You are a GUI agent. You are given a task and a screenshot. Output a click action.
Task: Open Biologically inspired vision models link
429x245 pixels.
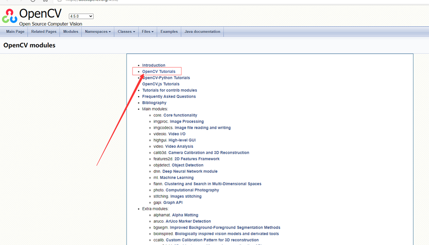(227, 234)
